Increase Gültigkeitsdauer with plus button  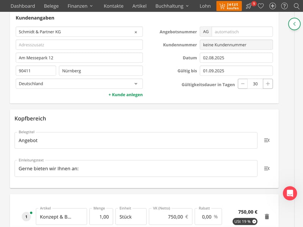pyautogui.click(x=268, y=84)
